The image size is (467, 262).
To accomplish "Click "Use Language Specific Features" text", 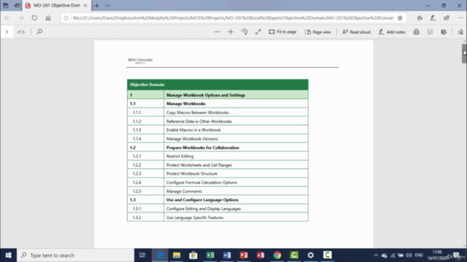I will coord(195,218).
